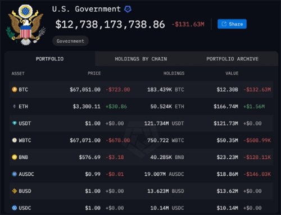Switch to the Holdings By Chain tab

[x=140, y=59]
